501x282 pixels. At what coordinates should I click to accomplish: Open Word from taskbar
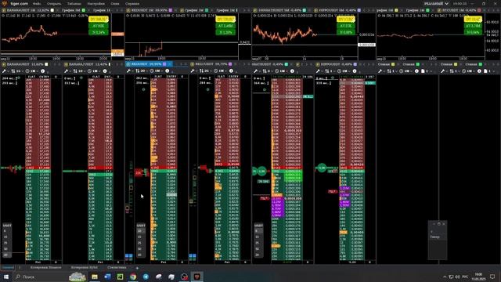pos(107,277)
